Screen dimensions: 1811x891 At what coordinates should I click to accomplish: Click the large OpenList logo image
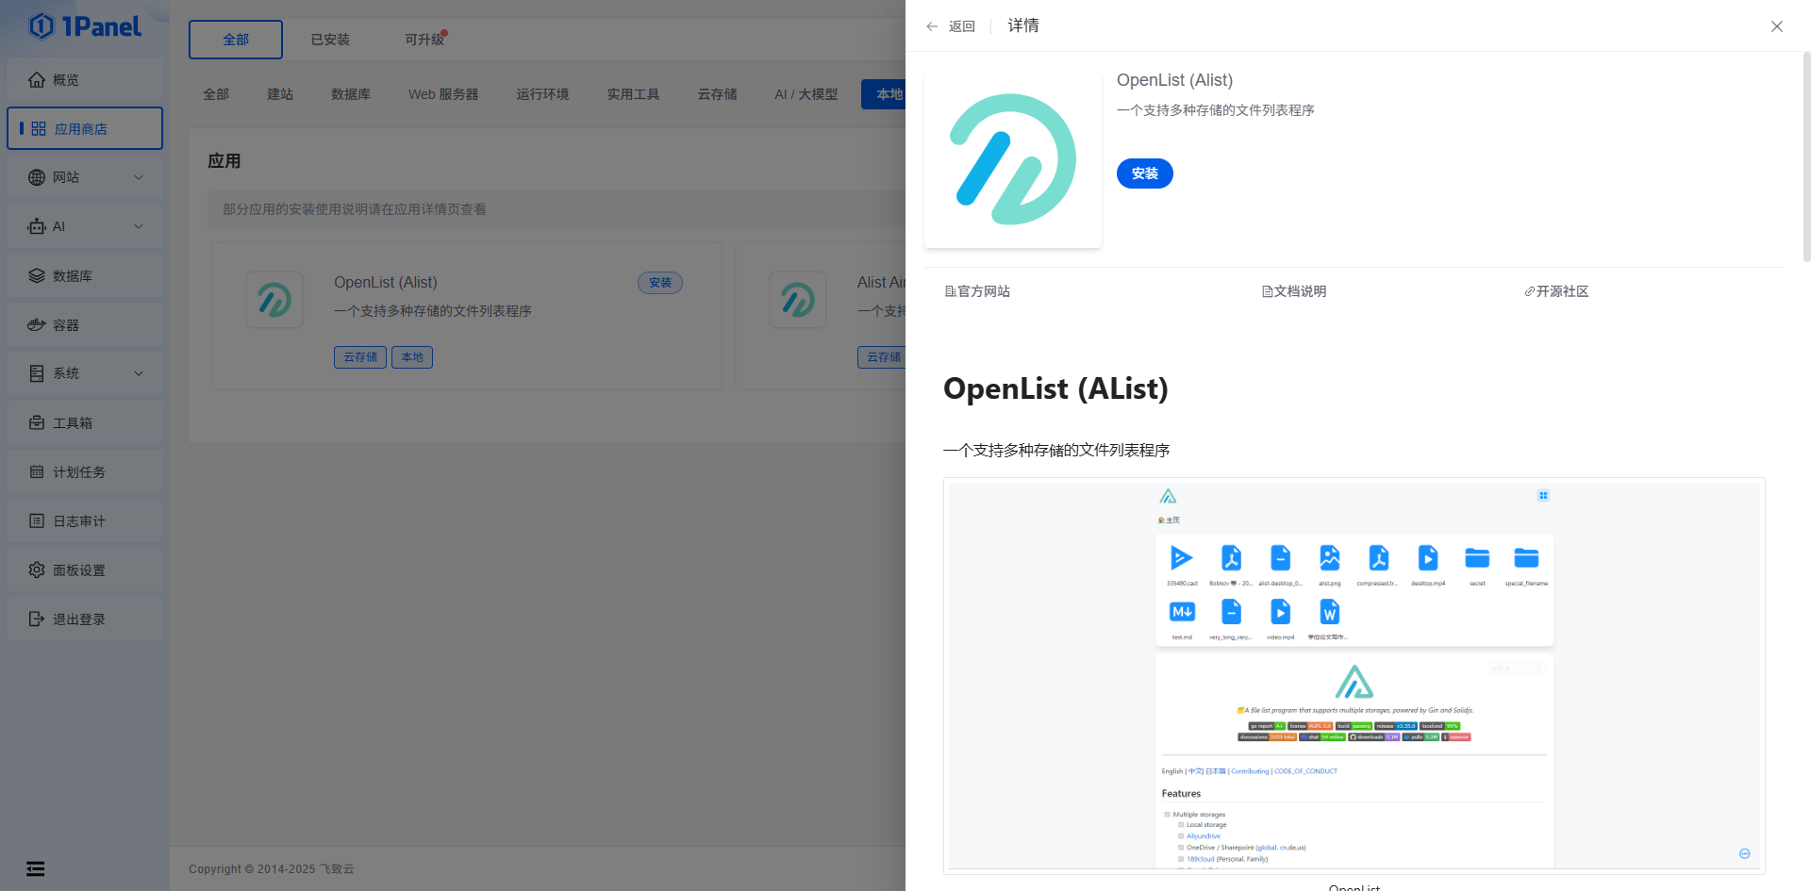point(1013,159)
